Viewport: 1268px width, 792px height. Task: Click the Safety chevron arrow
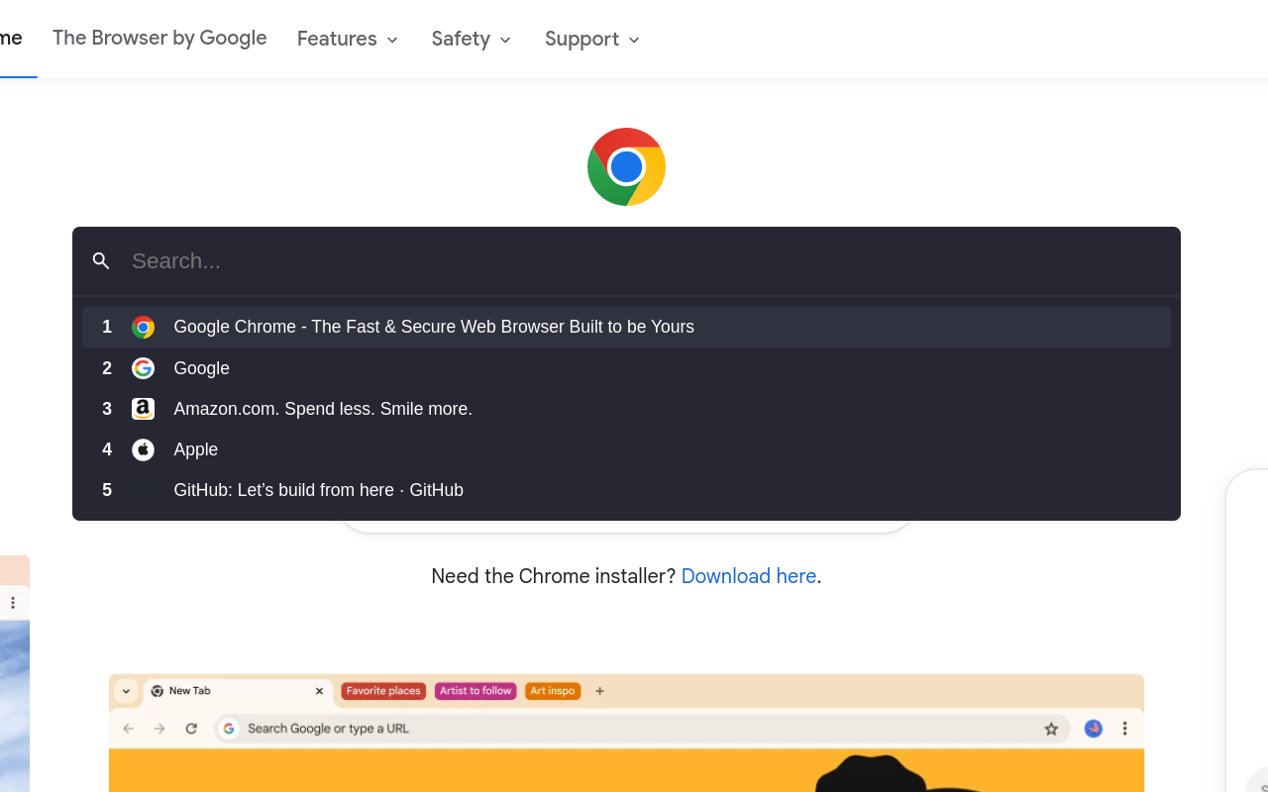[505, 41]
